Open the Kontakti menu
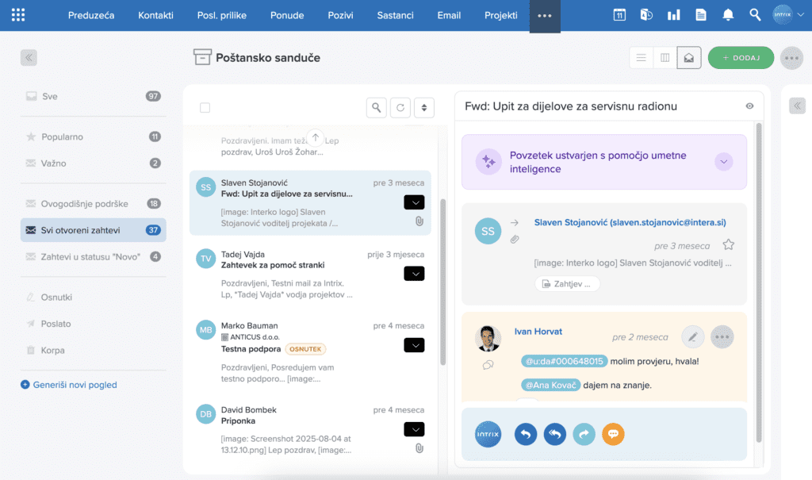Screen dimensions: 812x480 tap(155, 16)
